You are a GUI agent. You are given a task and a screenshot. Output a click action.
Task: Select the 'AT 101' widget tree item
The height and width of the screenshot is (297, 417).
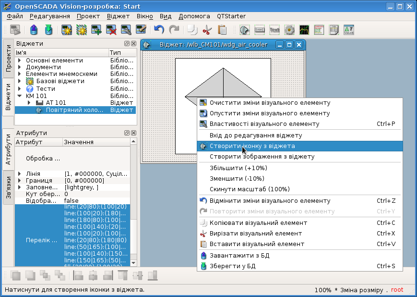pos(56,103)
